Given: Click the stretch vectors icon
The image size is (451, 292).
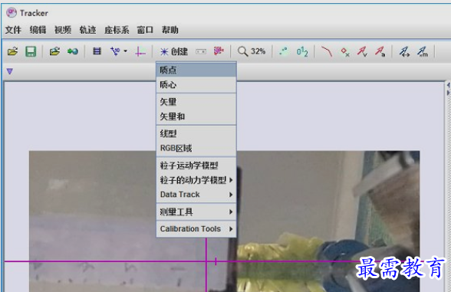Looking at the screenshot, I should (x=404, y=51).
